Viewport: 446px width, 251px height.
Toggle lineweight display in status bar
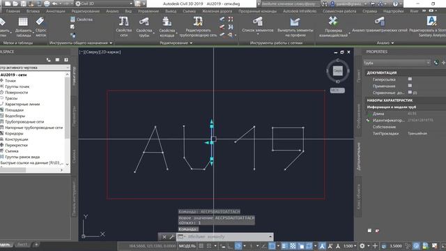(284, 246)
